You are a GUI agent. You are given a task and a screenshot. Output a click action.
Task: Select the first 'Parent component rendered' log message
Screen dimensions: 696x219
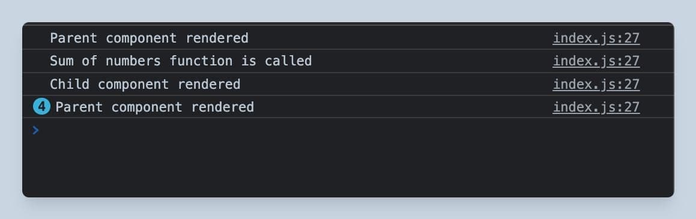(149, 38)
